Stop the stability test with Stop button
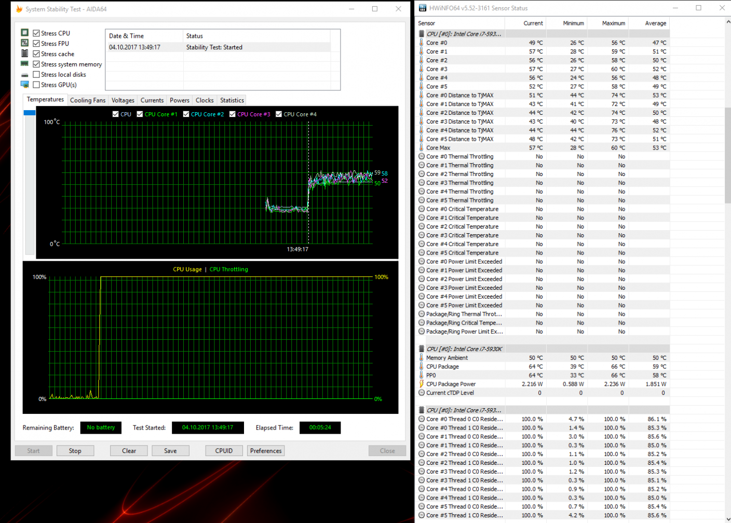731x523 pixels. 75,451
